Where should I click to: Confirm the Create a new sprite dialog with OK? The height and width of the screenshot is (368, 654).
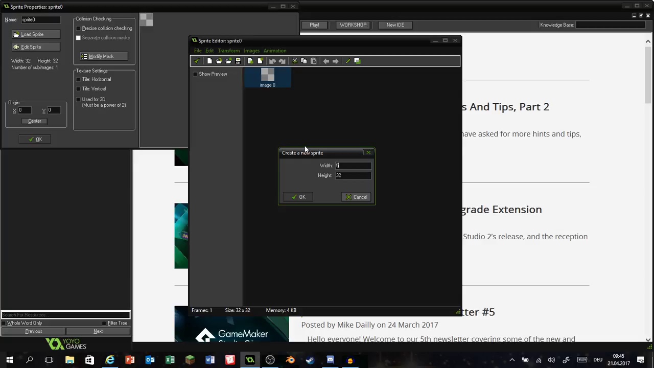298,197
